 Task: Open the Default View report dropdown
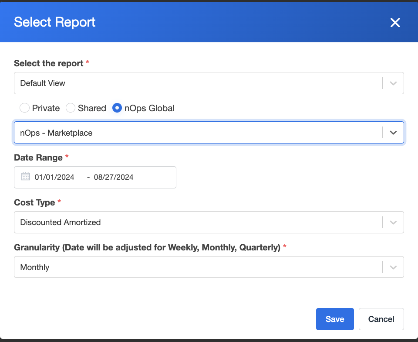pos(209,83)
